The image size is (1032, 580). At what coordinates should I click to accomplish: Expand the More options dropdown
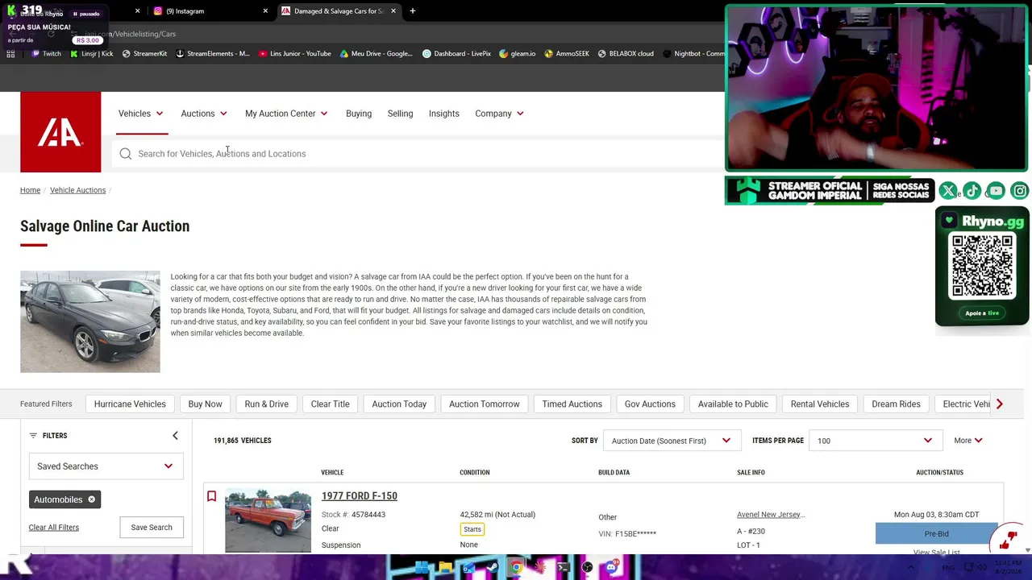[968, 441]
